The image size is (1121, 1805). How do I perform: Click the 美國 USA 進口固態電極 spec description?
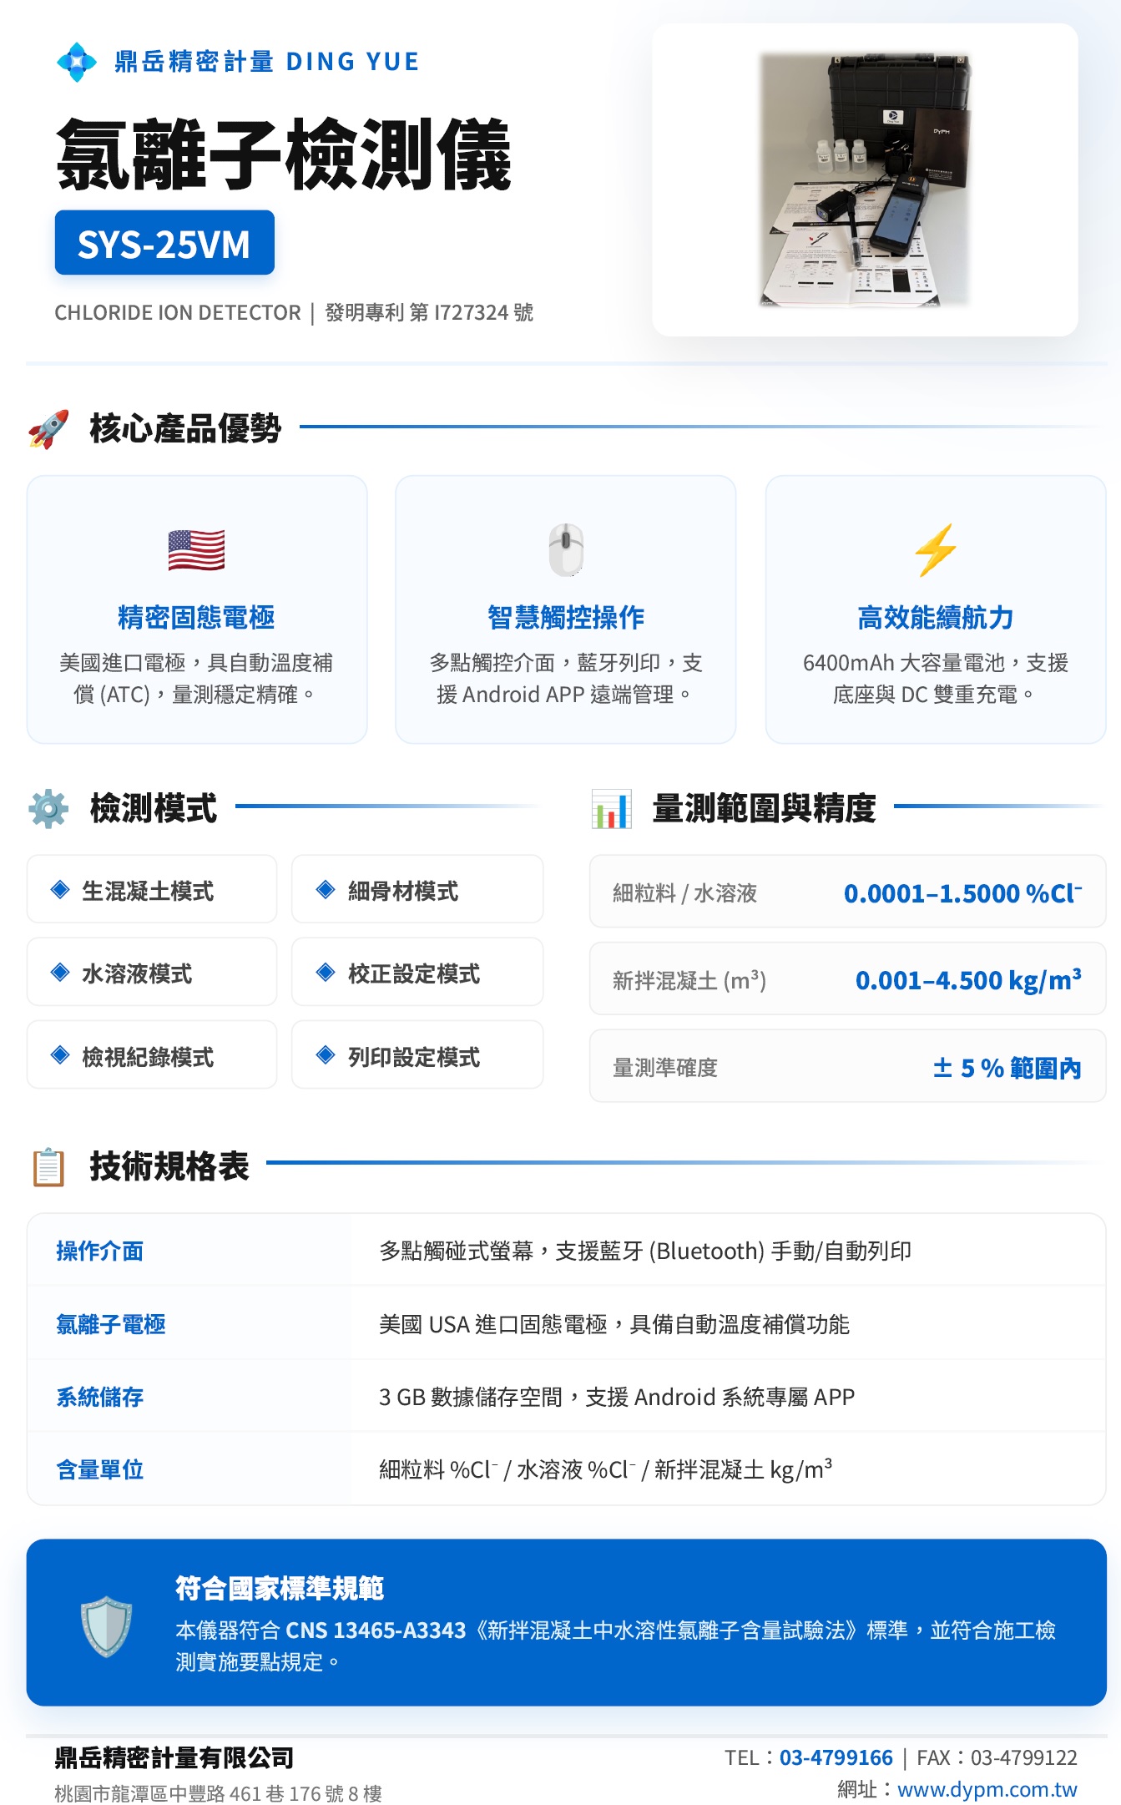click(614, 1324)
